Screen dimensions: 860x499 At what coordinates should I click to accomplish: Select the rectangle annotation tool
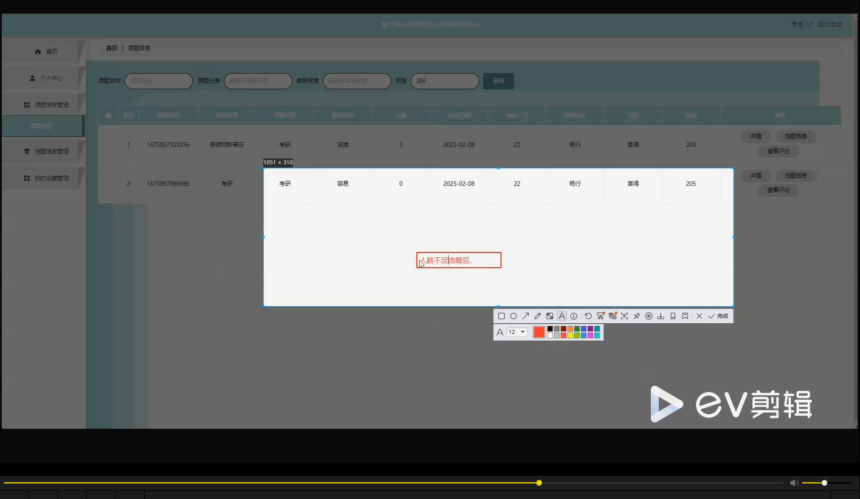(x=501, y=316)
